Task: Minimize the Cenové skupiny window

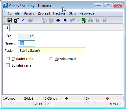Action: click(x=98, y=6)
